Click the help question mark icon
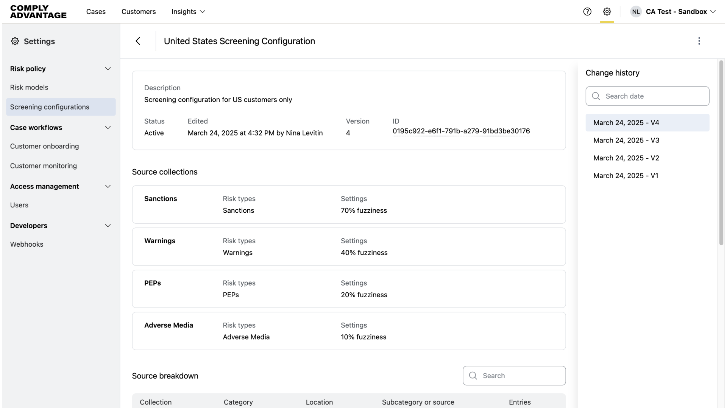This screenshot has height=408, width=727. (587, 11)
